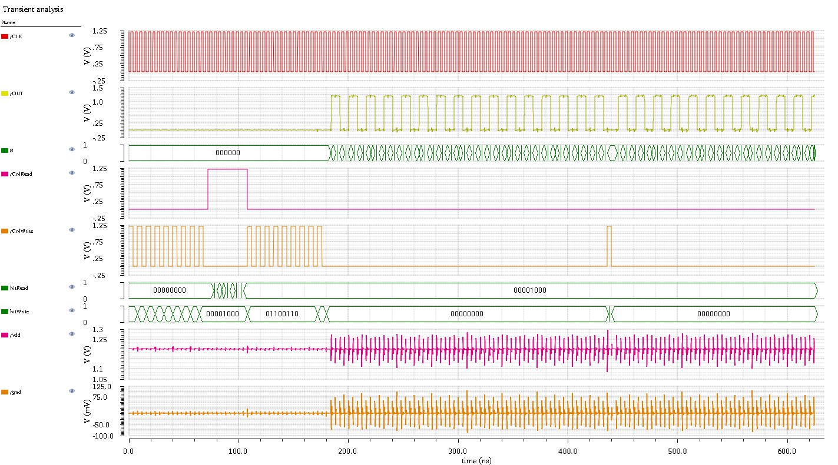Hide the /vdd trace with eye icon
Viewport: 838px width, 465px height.
(x=72, y=334)
